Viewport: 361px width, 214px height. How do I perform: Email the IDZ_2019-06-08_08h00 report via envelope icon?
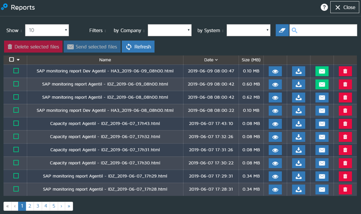coord(322,98)
